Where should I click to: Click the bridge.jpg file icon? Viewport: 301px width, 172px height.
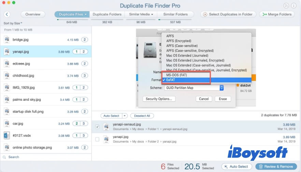pos(6,40)
